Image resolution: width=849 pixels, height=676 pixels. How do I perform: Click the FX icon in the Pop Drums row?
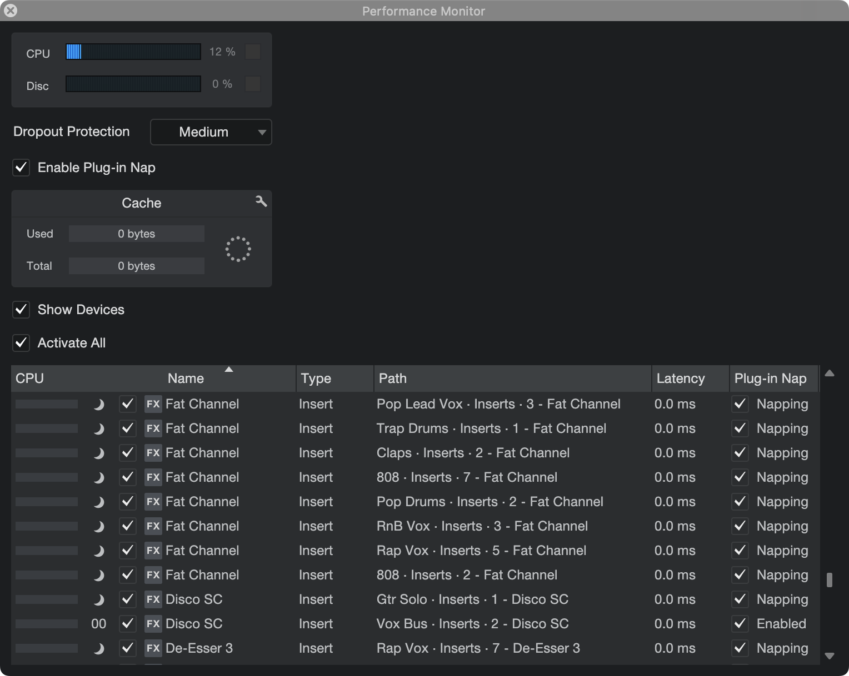point(153,502)
